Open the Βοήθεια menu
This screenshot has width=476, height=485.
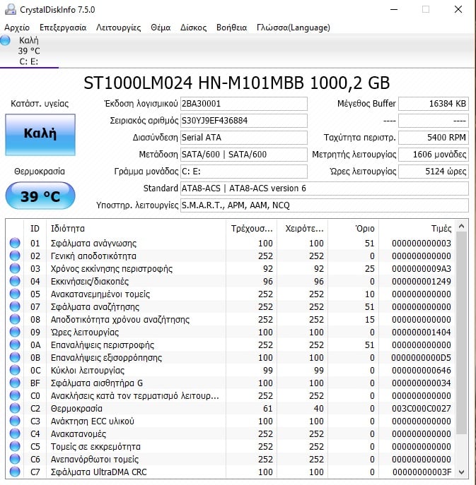pos(231,28)
